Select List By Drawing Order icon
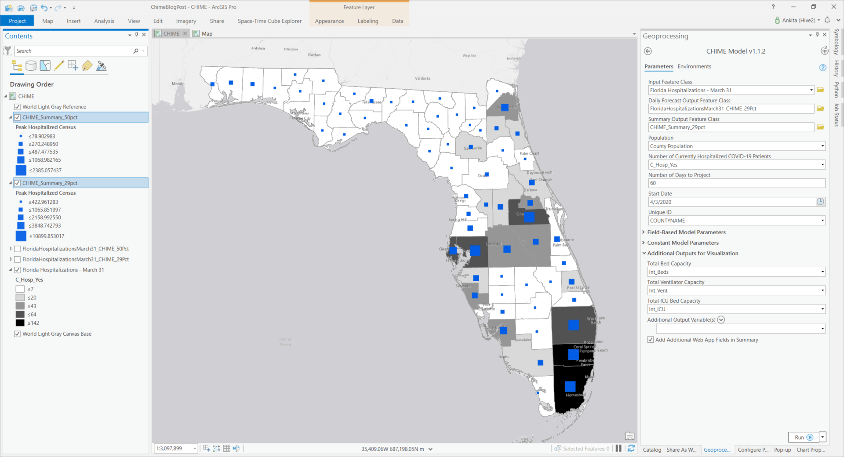The image size is (844, 457). tap(17, 66)
